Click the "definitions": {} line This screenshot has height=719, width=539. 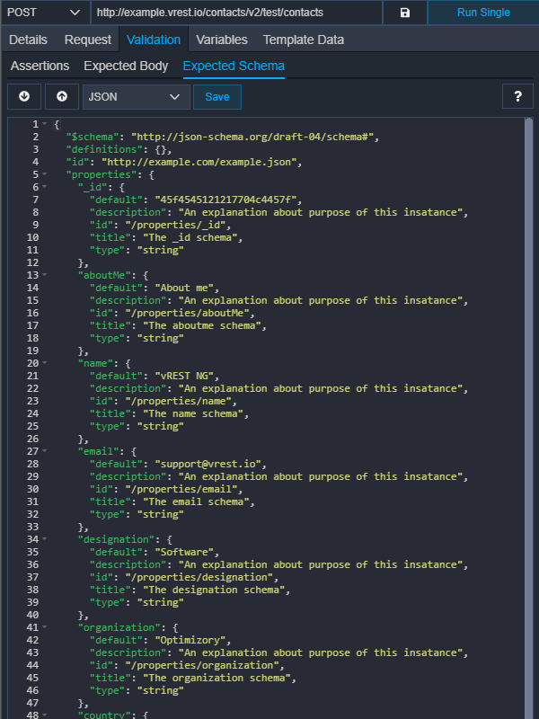click(x=119, y=149)
